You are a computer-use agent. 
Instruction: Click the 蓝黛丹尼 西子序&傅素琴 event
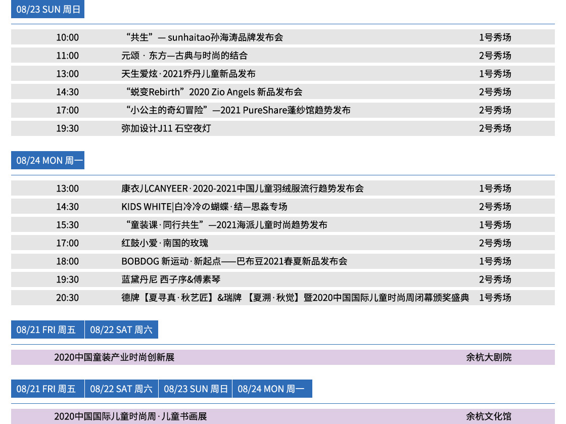tap(171, 279)
